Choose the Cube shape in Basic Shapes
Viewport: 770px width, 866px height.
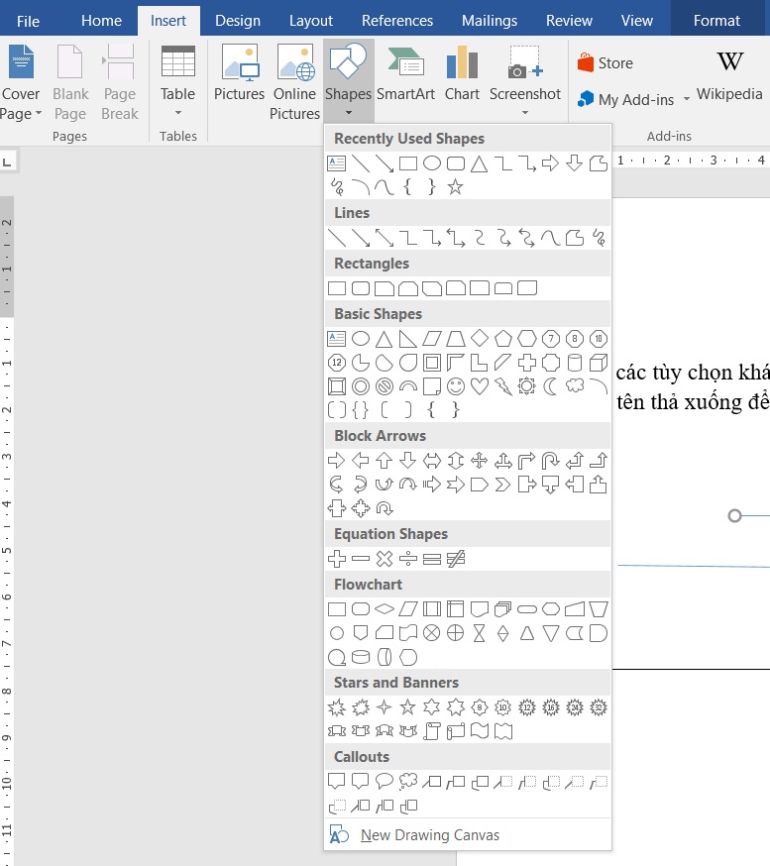[599, 363]
